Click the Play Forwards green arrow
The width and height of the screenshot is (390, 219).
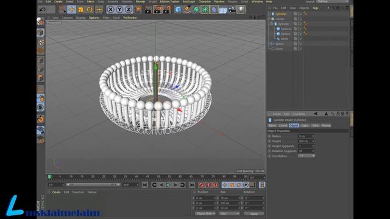(168, 185)
